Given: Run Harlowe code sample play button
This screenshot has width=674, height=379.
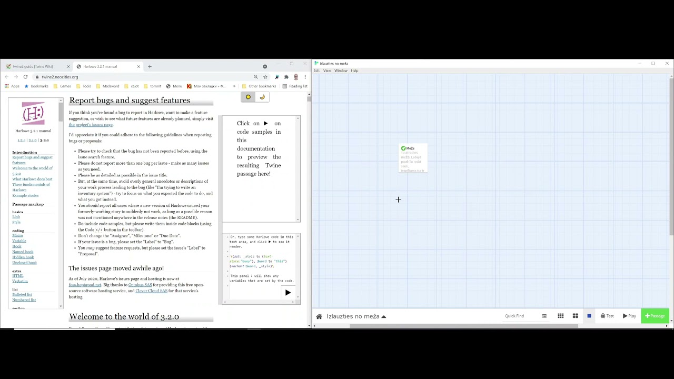Looking at the screenshot, I should click(x=288, y=293).
